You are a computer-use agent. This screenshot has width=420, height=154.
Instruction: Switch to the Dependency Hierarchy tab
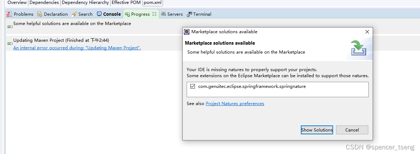85,3
